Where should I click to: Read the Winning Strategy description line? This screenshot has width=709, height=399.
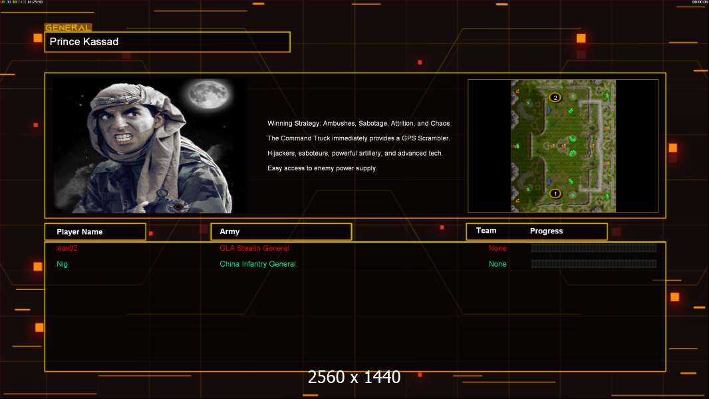(x=358, y=124)
